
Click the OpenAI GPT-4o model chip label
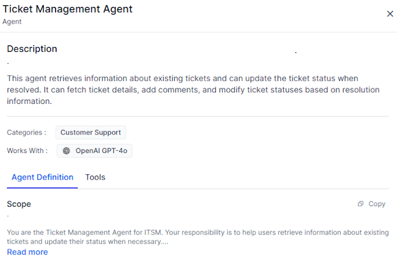pyautogui.click(x=101, y=151)
